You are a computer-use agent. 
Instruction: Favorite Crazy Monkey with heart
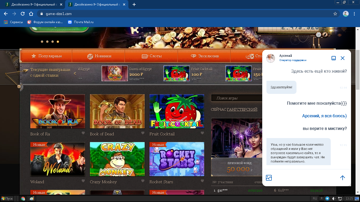pyautogui.click(x=143, y=181)
